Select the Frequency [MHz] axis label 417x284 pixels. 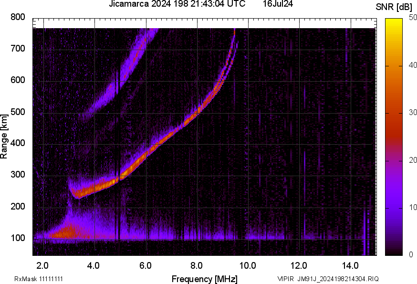point(204,279)
